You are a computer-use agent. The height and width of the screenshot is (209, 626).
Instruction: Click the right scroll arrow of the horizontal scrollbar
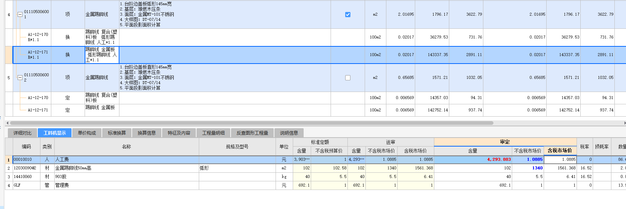pyautogui.click(x=625, y=123)
